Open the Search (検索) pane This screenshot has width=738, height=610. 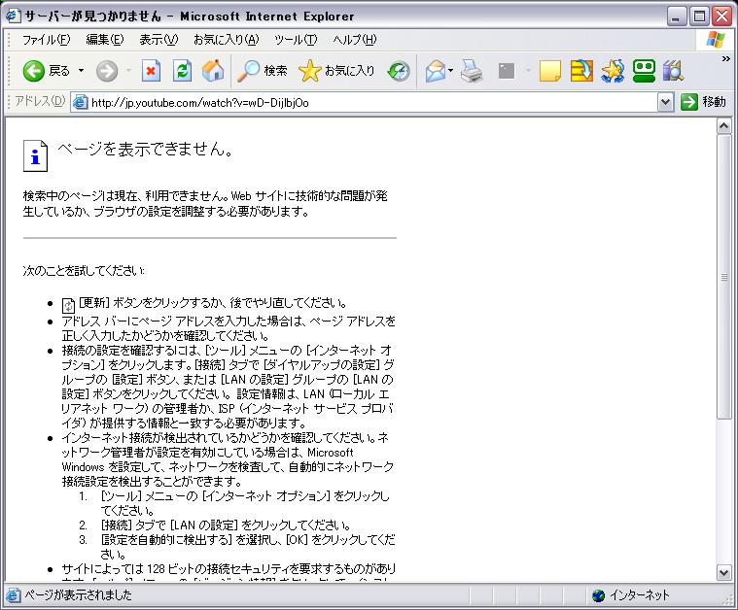click(x=264, y=71)
